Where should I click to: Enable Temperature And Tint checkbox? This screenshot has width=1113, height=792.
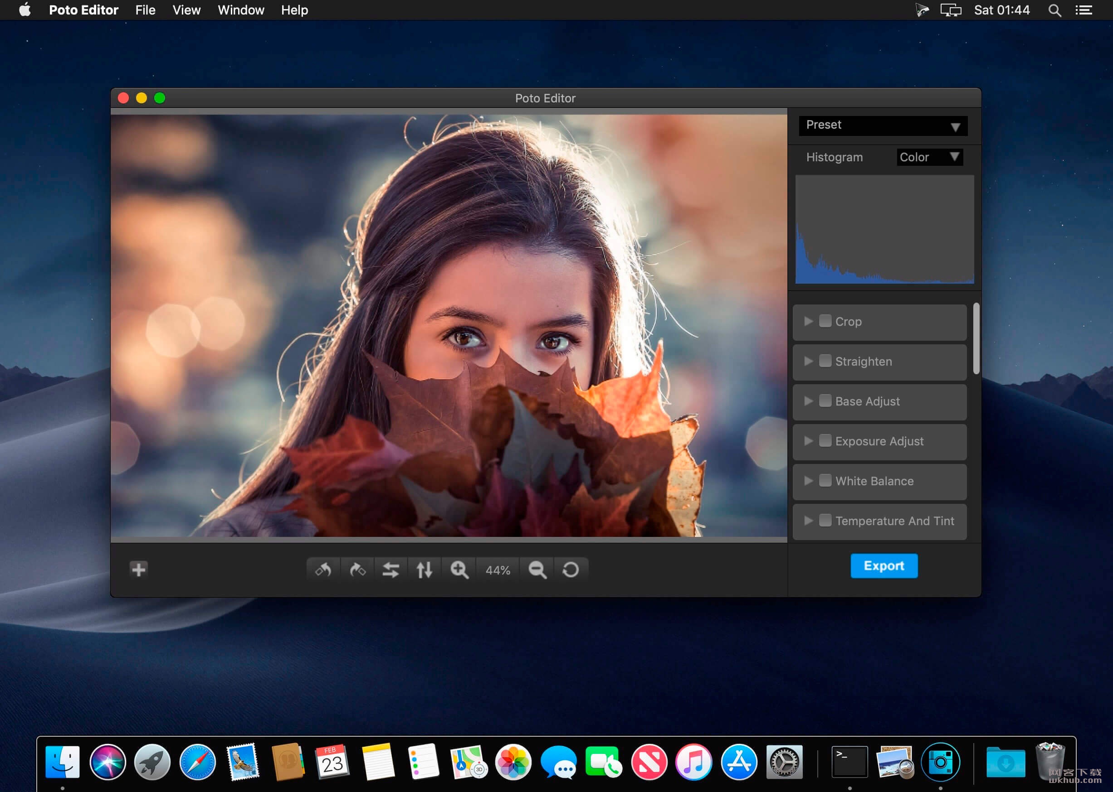click(x=825, y=520)
